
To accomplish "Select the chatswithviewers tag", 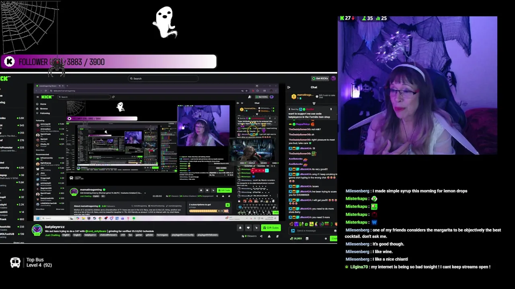I will point(108,235).
